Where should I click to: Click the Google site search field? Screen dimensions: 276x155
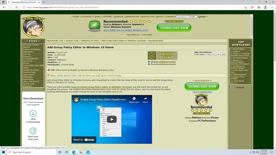tap(186, 16)
